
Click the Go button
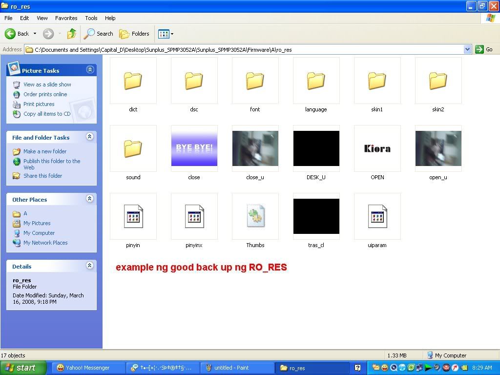point(484,49)
